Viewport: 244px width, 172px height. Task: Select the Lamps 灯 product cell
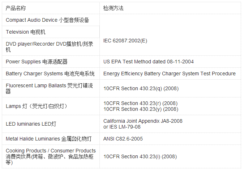37,106
